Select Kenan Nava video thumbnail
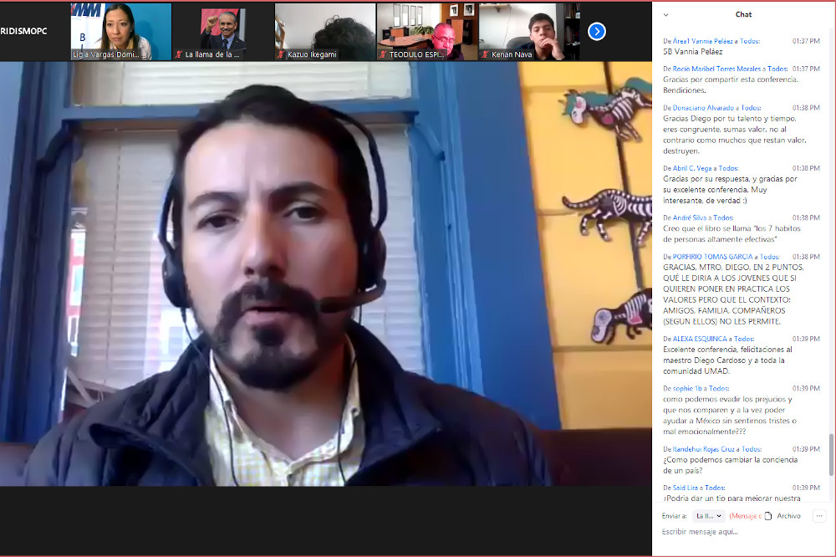Viewport: 836px width, 557px height. pyautogui.click(x=528, y=31)
